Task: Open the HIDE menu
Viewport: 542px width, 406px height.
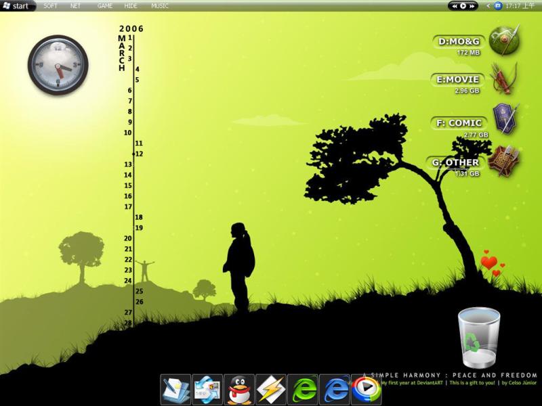Action: point(131,6)
